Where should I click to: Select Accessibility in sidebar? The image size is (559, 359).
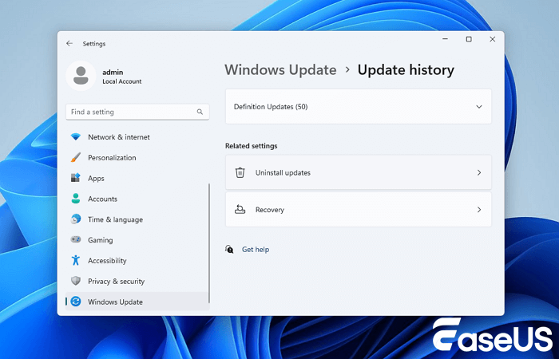pos(137,260)
